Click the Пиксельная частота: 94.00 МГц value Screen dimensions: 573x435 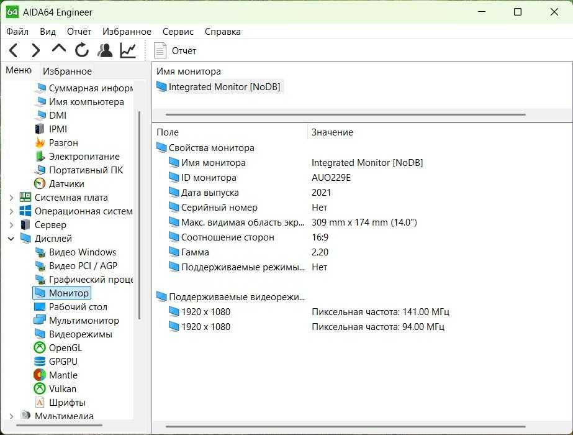pos(378,327)
